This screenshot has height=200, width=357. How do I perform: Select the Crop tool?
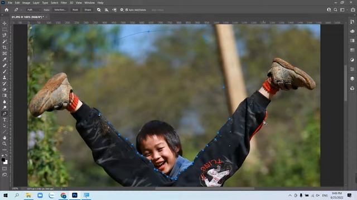pos(4,47)
